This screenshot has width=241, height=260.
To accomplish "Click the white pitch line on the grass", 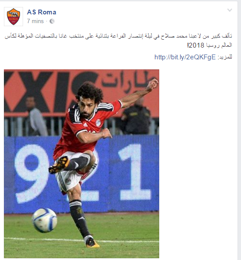I will tap(81, 240).
